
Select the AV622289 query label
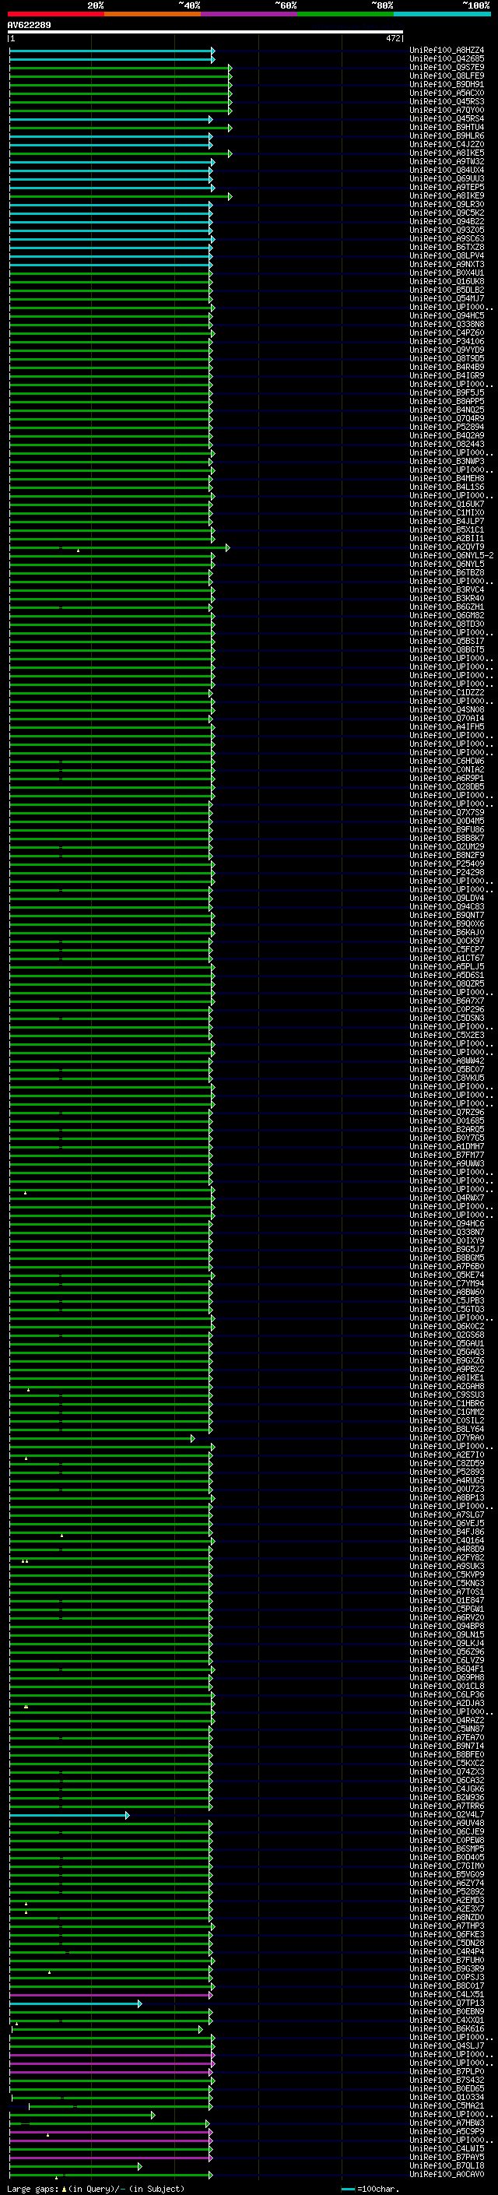click(29, 25)
